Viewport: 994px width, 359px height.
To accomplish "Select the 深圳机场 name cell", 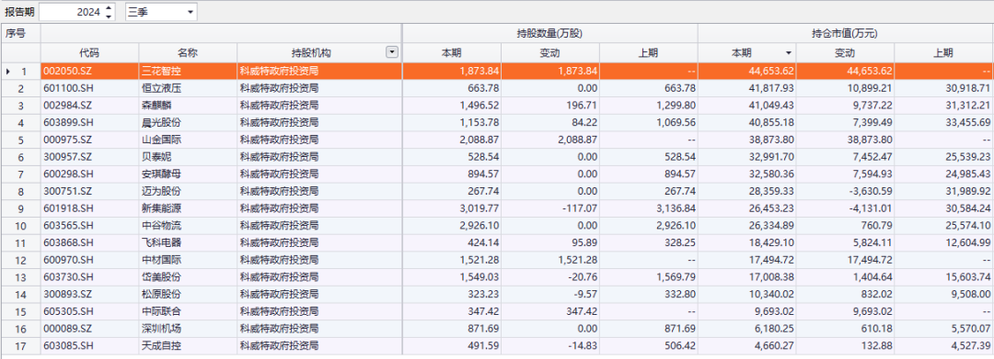I will pyautogui.click(x=189, y=329).
